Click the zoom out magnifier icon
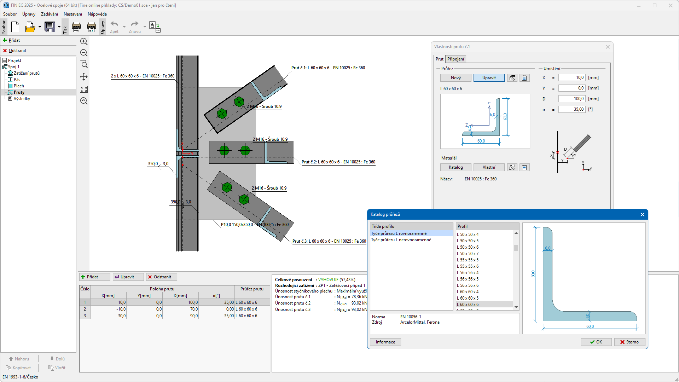This screenshot has width=679, height=382. pos(84,53)
